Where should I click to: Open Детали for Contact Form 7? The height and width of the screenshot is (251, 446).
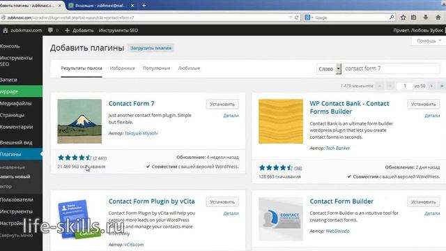point(231,116)
